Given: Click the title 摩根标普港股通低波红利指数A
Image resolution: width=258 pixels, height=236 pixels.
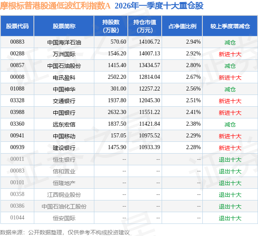Looking at the screenshot, I should (55, 6).
